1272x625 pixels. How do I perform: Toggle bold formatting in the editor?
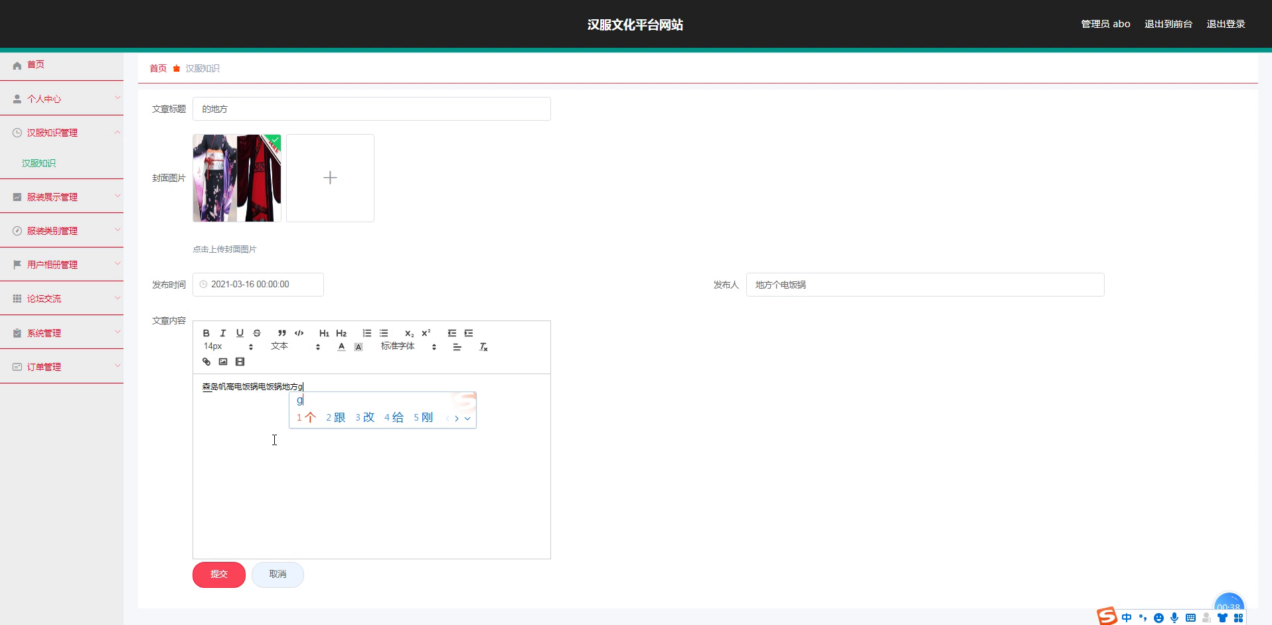coord(206,333)
